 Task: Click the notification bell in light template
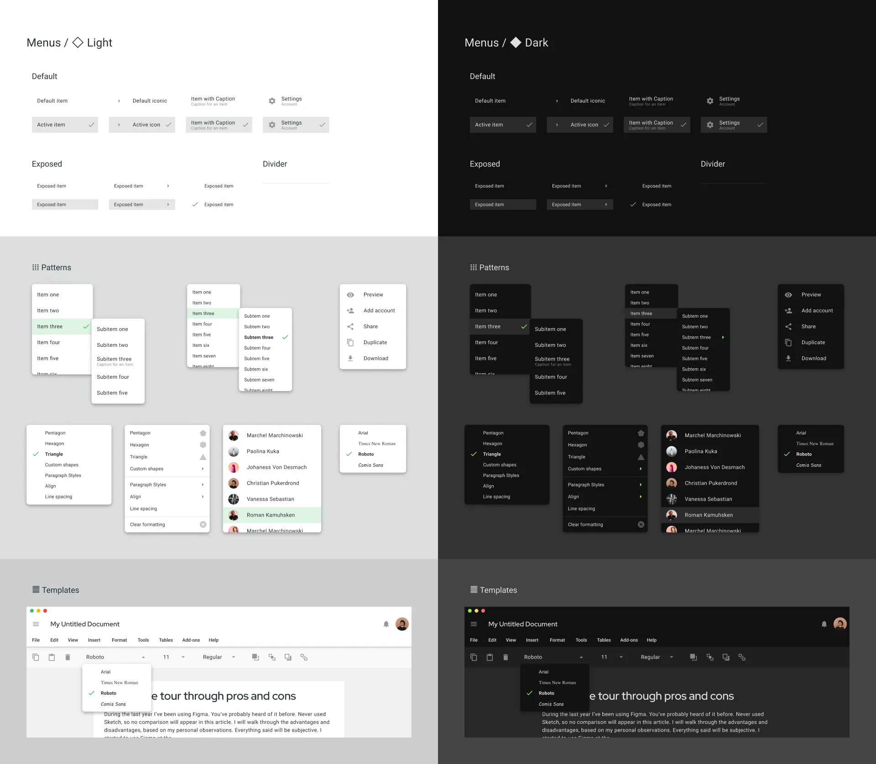(386, 624)
